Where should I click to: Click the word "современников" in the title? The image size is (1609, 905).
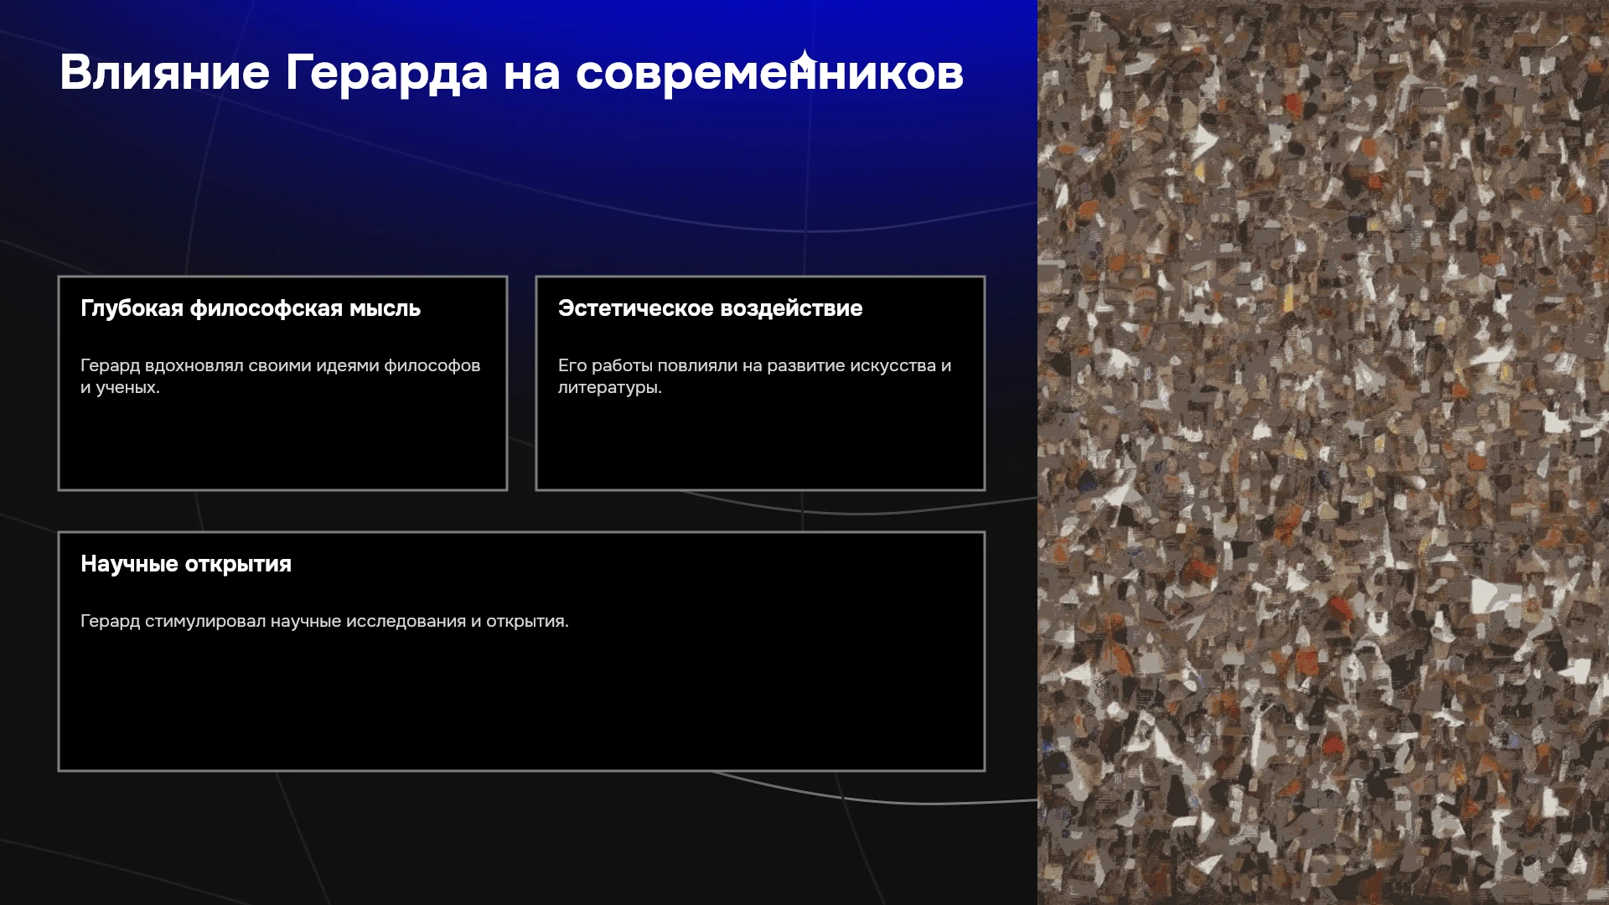(x=769, y=74)
